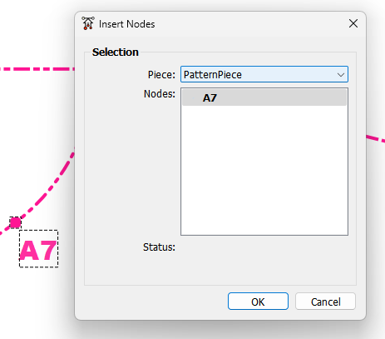The width and height of the screenshot is (385, 339).
Task: Select the A7 entry in Nodes list
Action: click(x=264, y=97)
